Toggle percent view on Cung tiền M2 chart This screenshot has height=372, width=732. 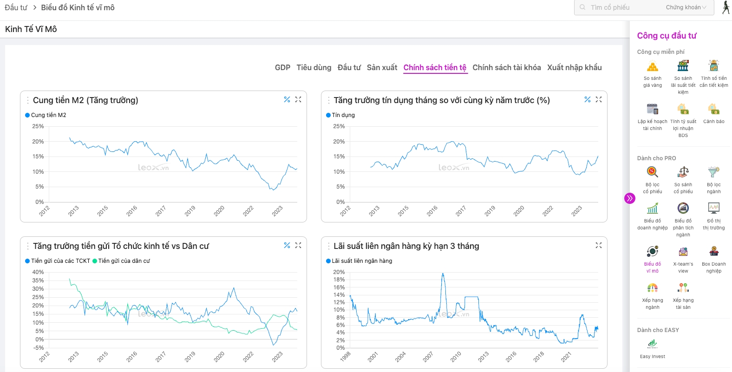tap(287, 100)
